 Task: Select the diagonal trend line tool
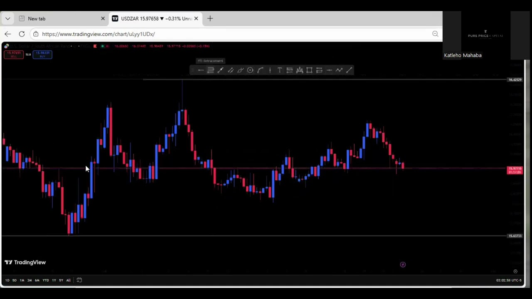pyautogui.click(x=349, y=70)
